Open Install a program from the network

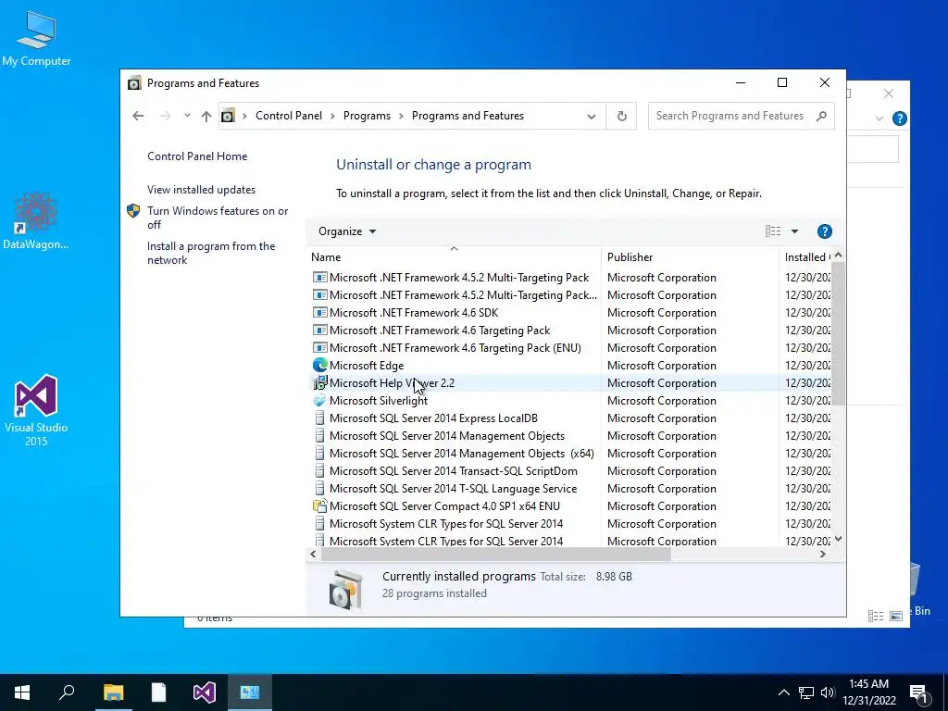[211, 254]
